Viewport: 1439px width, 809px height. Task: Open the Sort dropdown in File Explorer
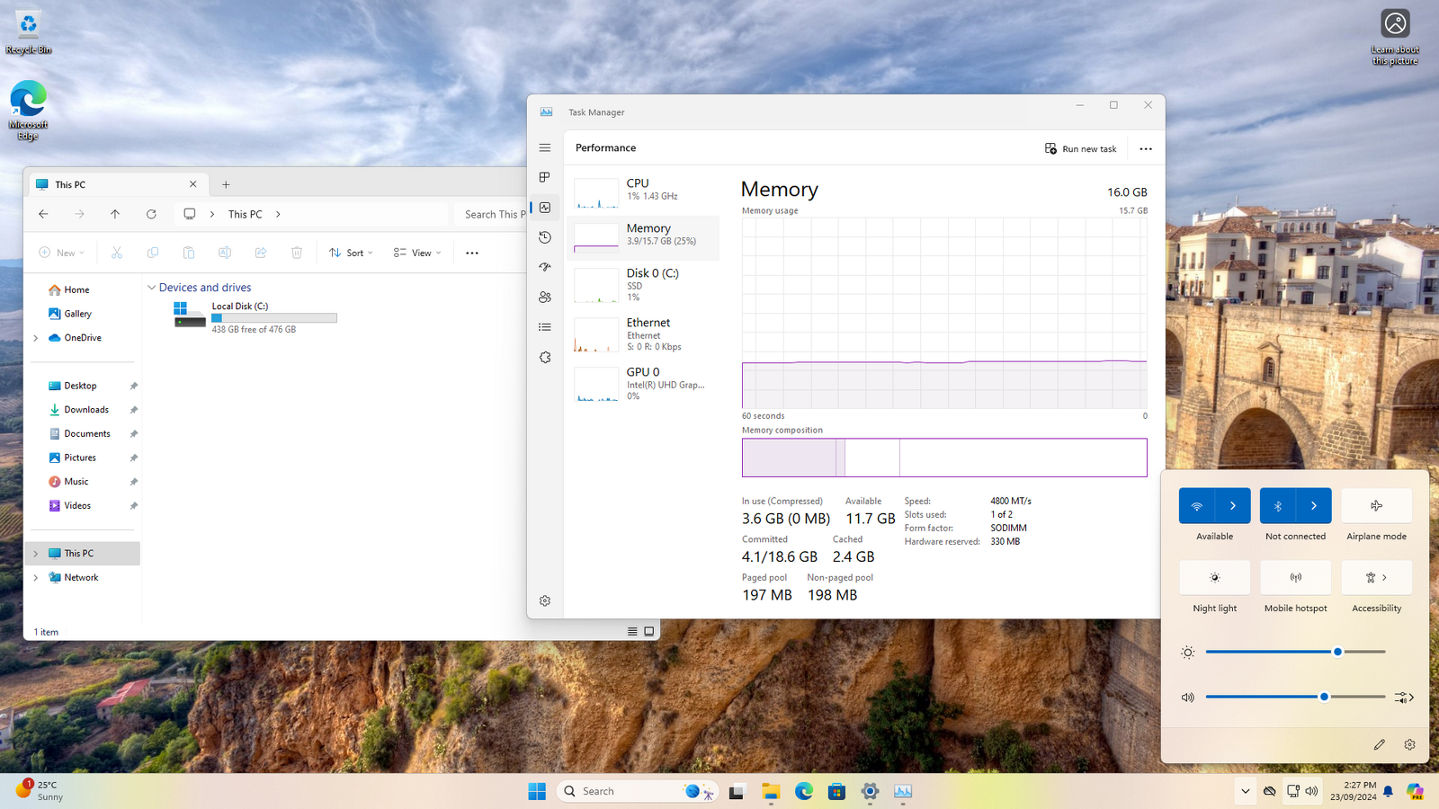pos(351,253)
